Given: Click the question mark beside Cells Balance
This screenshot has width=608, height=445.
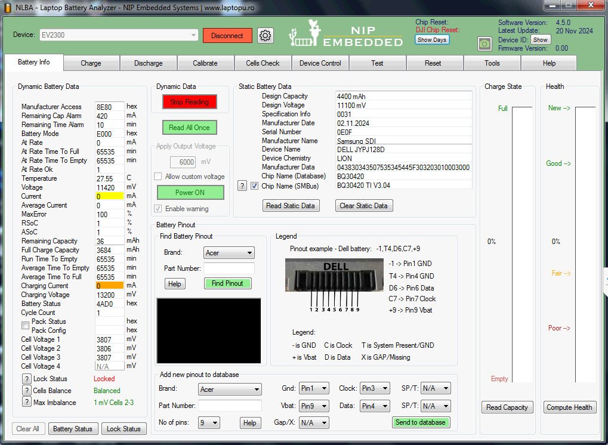Looking at the screenshot, I should [x=26, y=391].
